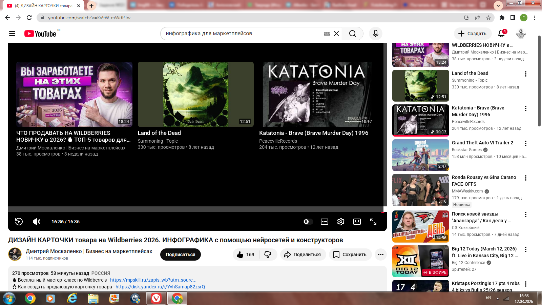The width and height of the screenshot is (542, 305).
Task: Open Internet Explorer from the taskbar
Action: (x=72, y=299)
